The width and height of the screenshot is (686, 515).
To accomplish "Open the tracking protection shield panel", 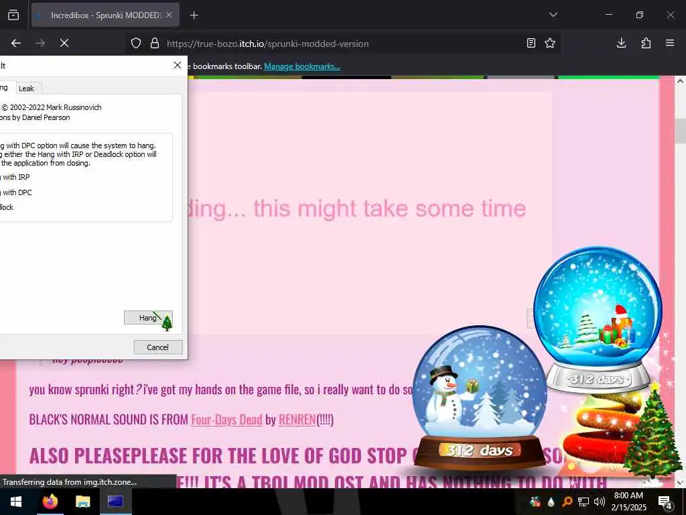I will [x=136, y=44].
